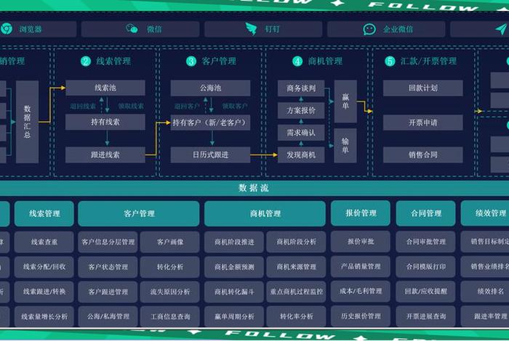
Task: Click the 成本/毛利管理 cell
Action: pyautogui.click(x=361, y=291)
